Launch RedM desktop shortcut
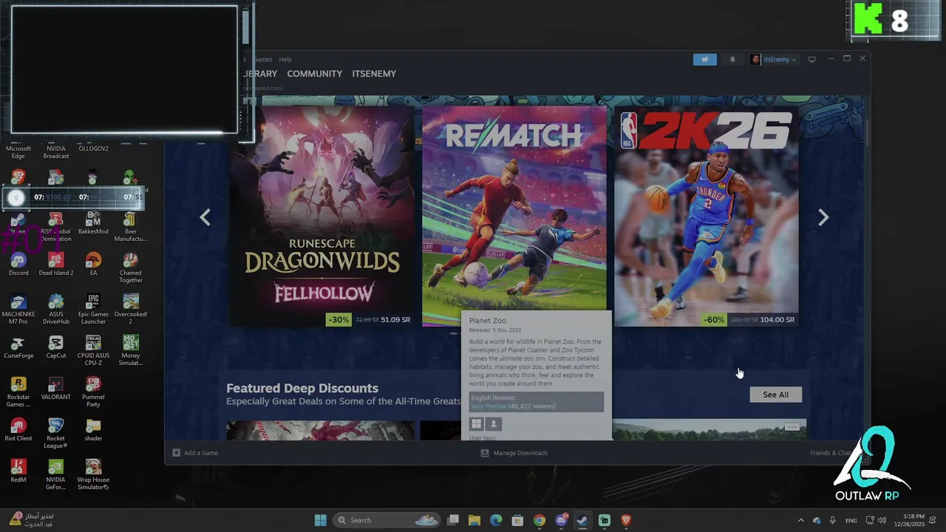Screen dimensions: 946x532 click(18, 471)
